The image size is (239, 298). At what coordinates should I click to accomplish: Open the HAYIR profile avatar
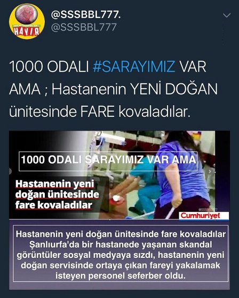[27, 21]
